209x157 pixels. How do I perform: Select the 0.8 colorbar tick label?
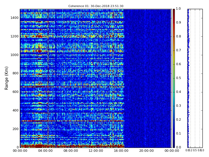point(178,36)
